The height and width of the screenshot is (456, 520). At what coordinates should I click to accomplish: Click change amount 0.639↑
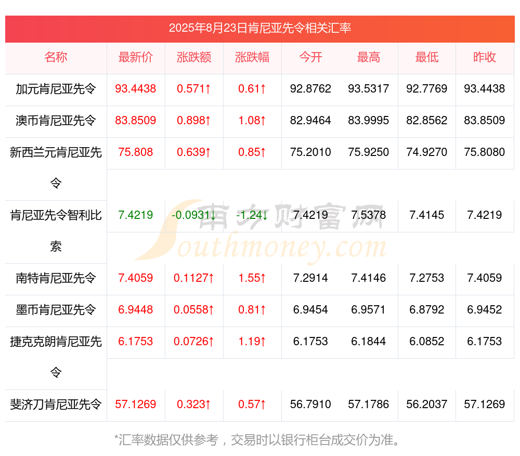194,152
